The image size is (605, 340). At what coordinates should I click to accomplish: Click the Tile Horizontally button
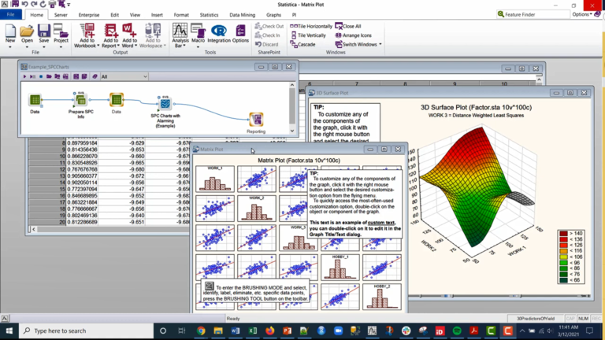311,26
